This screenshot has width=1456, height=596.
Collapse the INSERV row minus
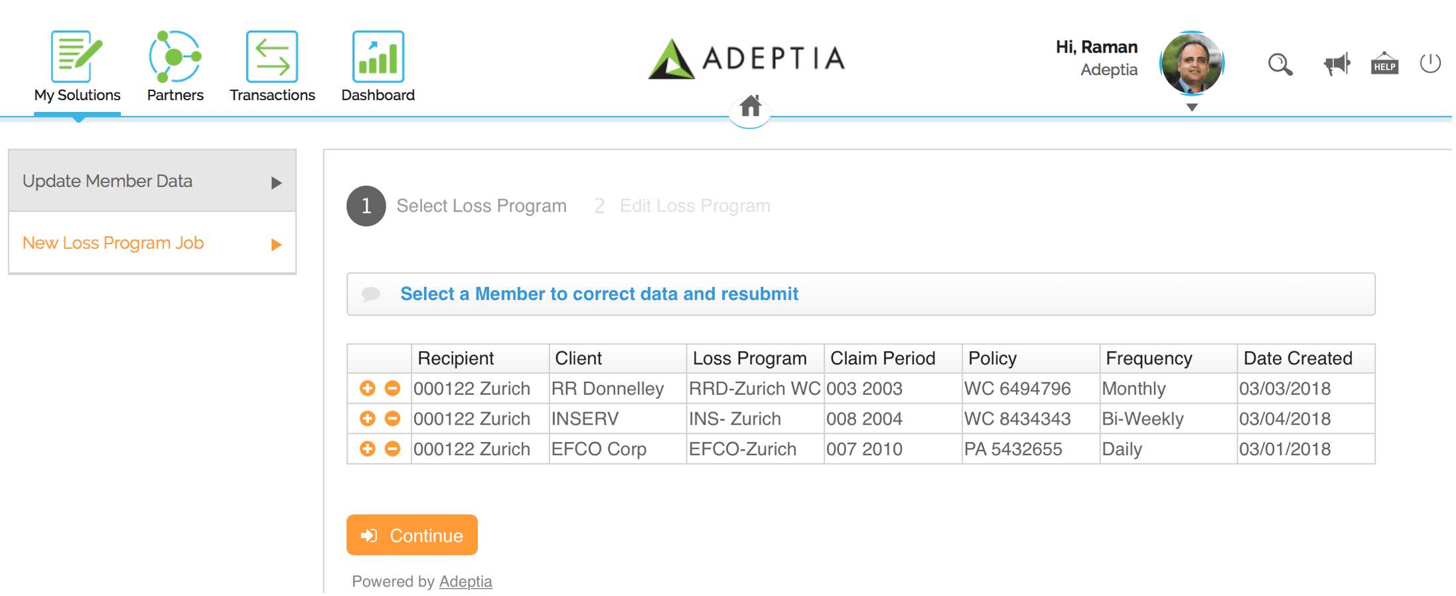393,419
